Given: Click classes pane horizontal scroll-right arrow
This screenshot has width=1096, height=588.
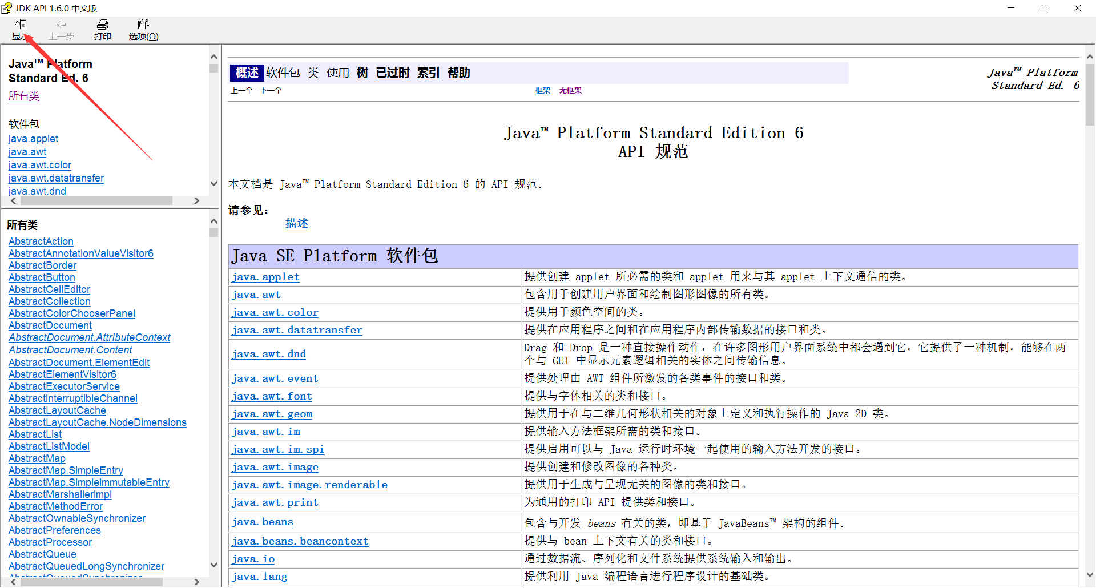Looking at the screenshot, I should click(x=196, y=582).
